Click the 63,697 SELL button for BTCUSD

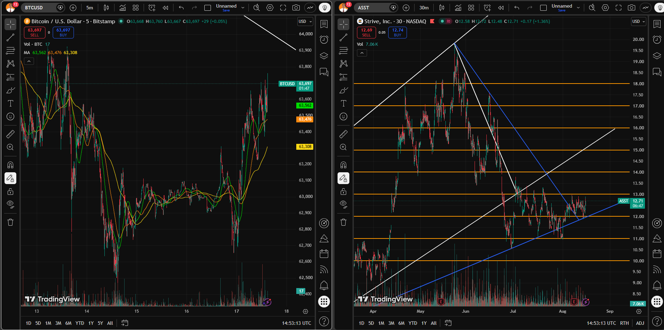35,32
